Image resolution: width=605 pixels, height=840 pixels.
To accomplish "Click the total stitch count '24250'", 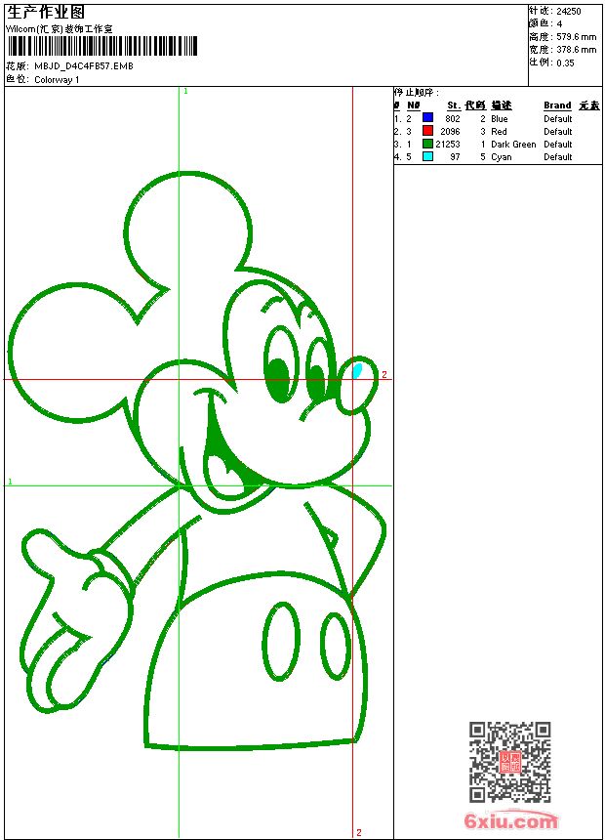I will click(x=569, y=12).
